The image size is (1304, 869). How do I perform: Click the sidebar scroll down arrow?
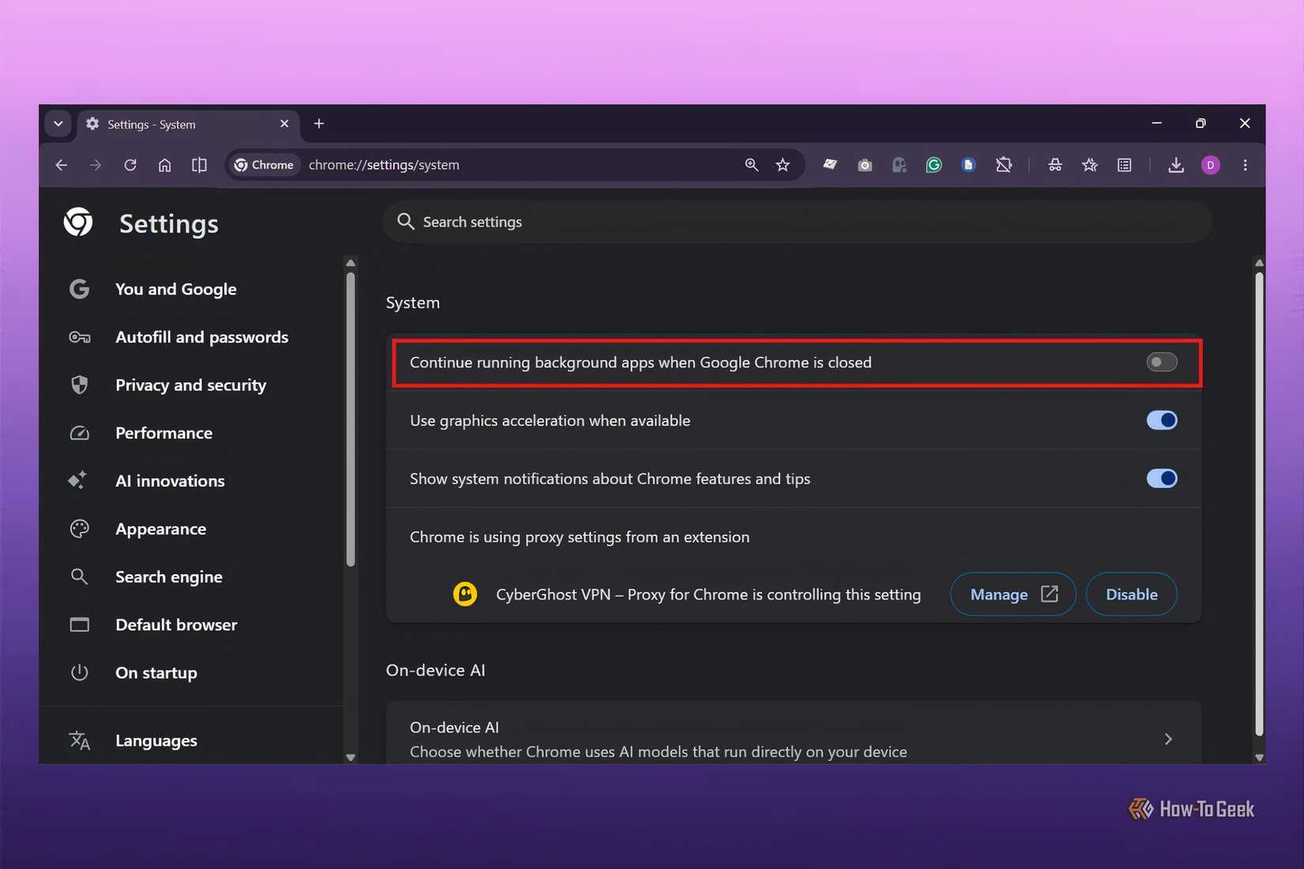point(351,758)
